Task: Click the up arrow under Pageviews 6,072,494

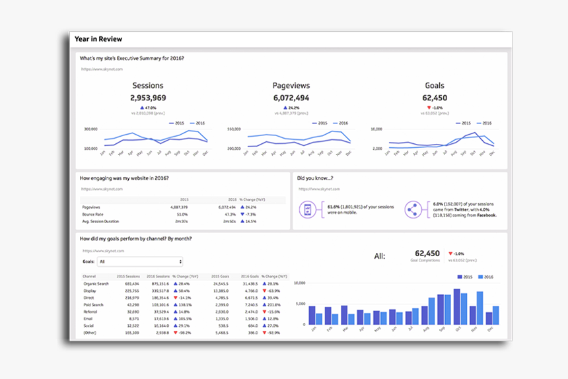Action: [285, 108]
